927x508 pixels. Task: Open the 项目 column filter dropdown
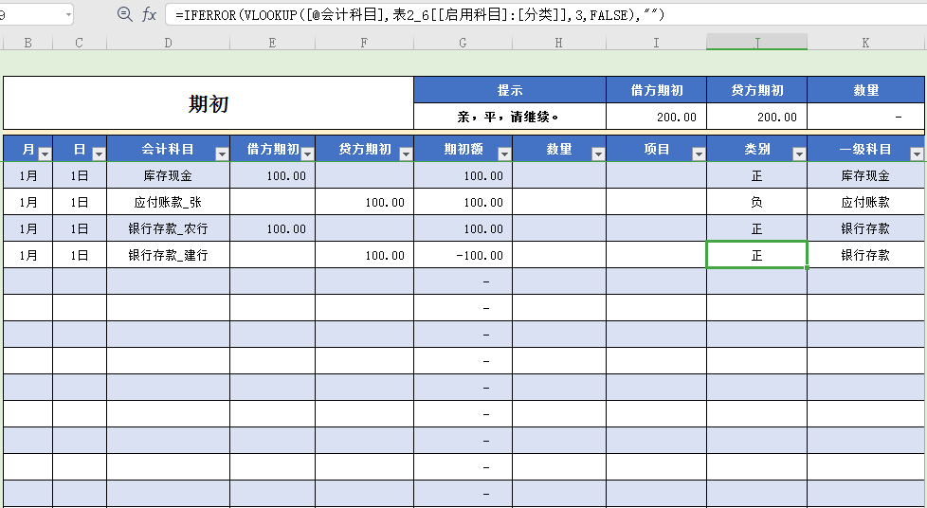(699, 154)
